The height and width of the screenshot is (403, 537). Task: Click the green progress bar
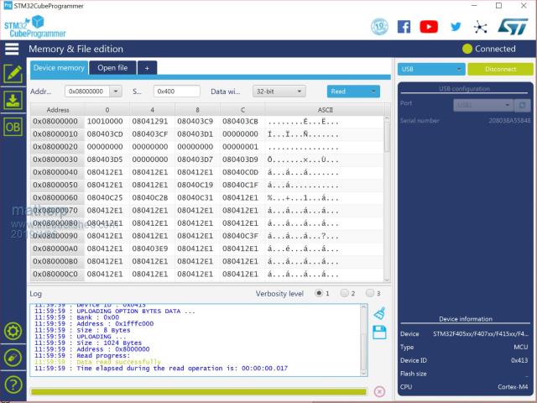click(199, 391)
